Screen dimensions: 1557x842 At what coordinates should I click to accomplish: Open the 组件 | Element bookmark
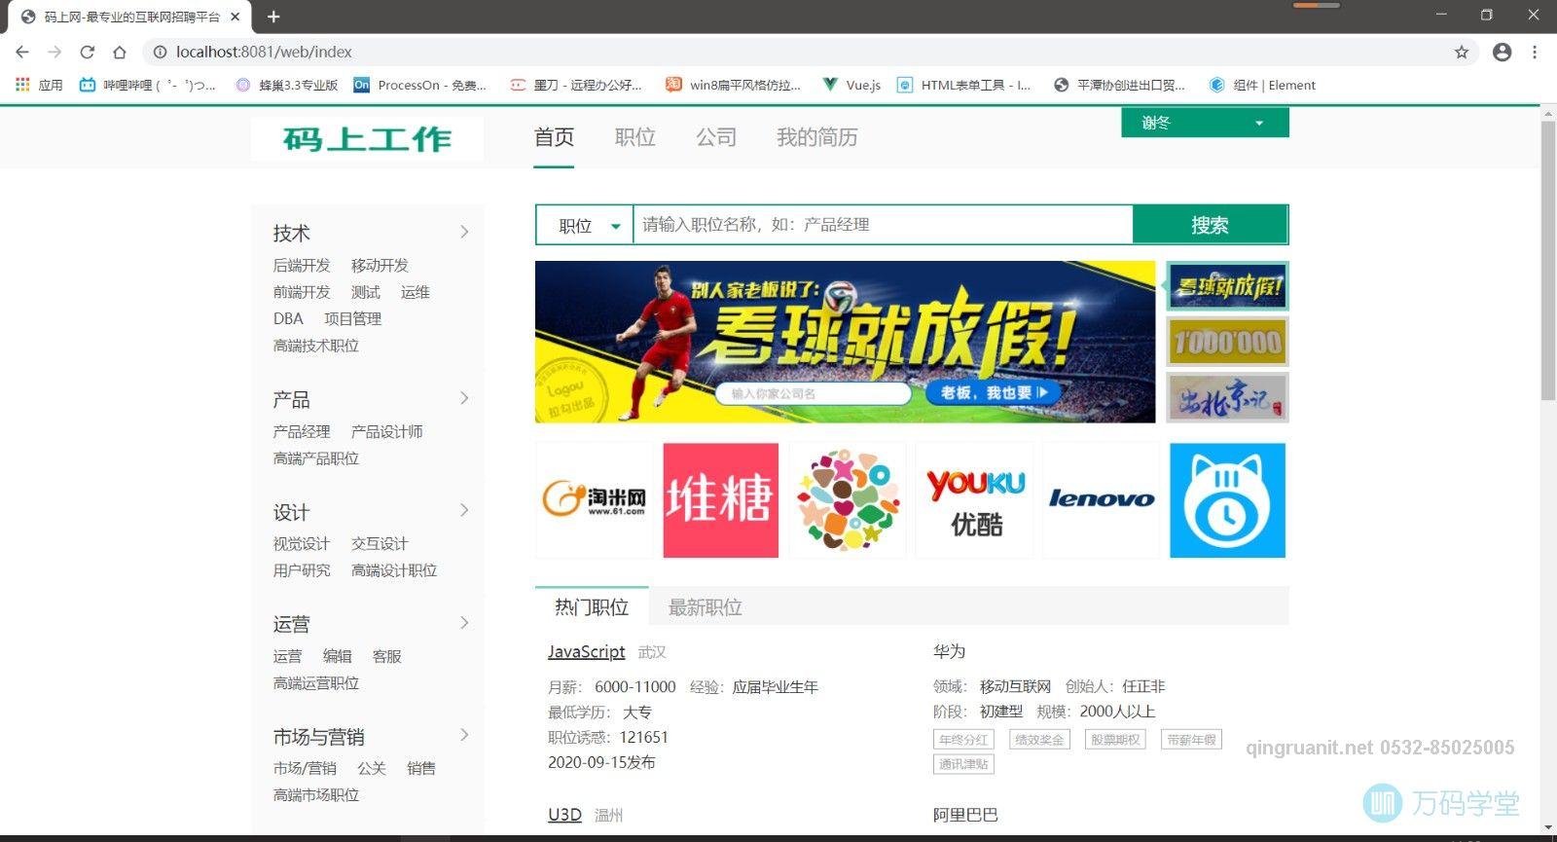click(1262, 85)
